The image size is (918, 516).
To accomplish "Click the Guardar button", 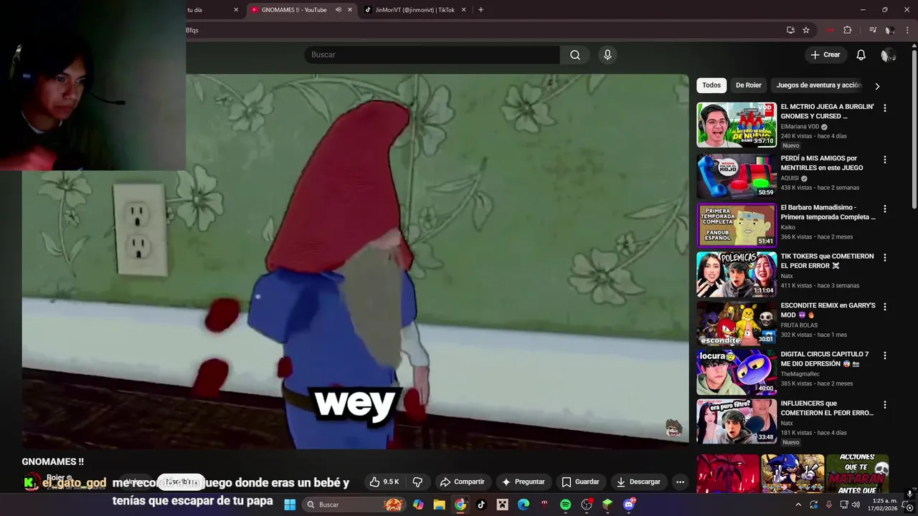I will (580, 482).
